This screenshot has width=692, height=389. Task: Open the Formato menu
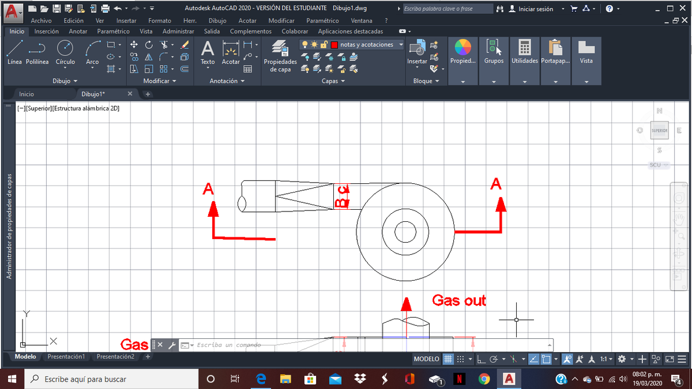point(159,21)
